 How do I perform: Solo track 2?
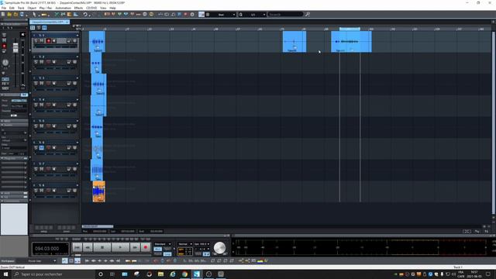(x=36, y=62)
